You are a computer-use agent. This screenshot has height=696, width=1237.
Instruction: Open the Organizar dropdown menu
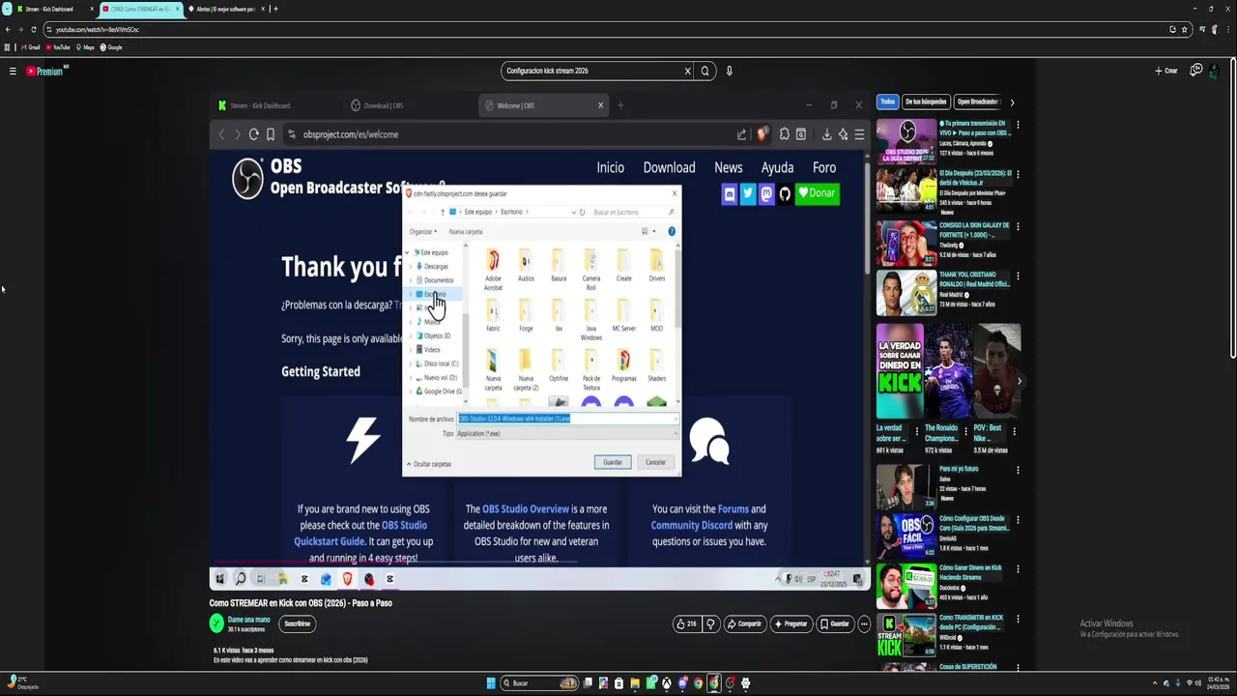[422, 232]
